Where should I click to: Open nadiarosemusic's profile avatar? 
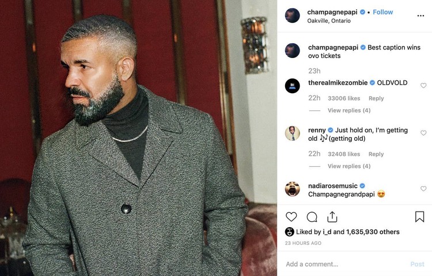[292, 189]
